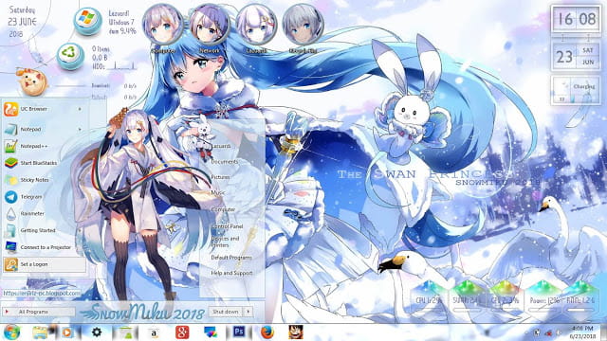The width and height of the screenshot is (607, 341).
Task: Open Control Panel from Start menu
Action: (227, 226)
